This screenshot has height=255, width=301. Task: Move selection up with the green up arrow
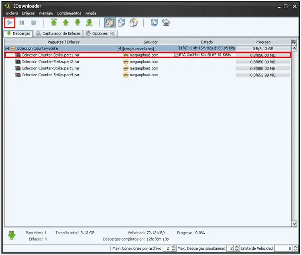pos(66,22)
